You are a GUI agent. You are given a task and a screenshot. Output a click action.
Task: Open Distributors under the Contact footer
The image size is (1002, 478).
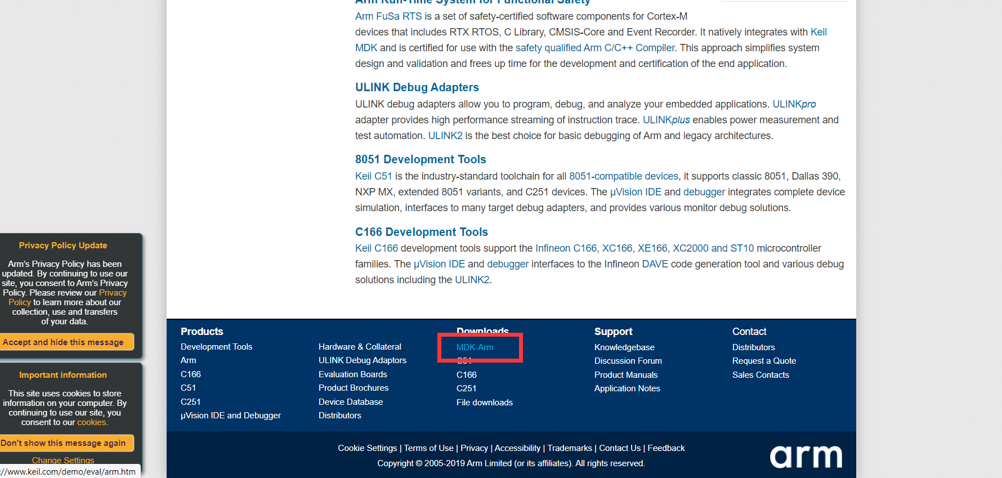[x=753, y=347]
